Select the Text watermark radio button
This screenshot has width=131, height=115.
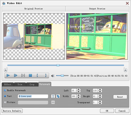click(x=5, y=96)
